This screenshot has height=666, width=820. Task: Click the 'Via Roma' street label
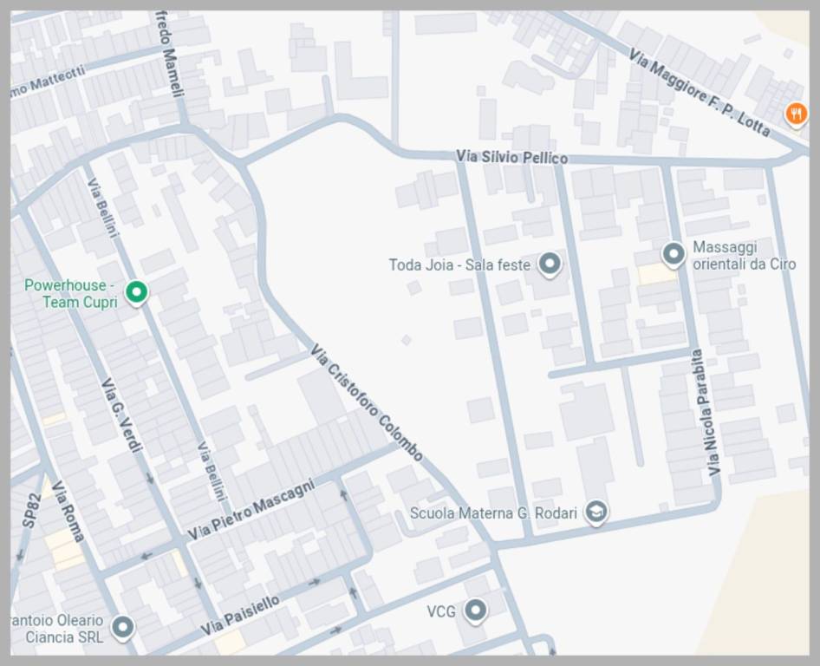click(x=68, y=511)
